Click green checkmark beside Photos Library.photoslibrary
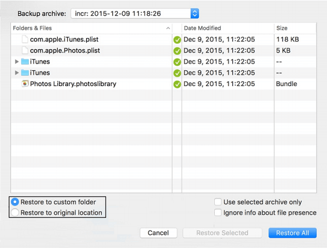Screen dimensions: 327x248 (x=177, y=84)
